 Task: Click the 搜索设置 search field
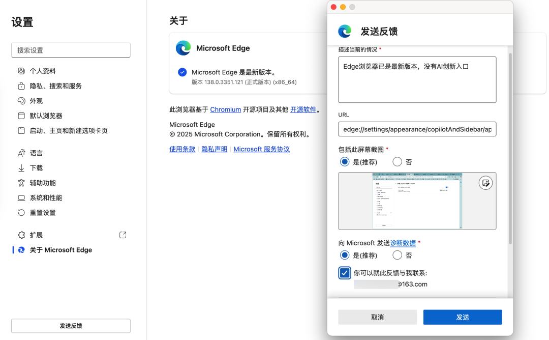pyautogui.click(x=71, y=50)
